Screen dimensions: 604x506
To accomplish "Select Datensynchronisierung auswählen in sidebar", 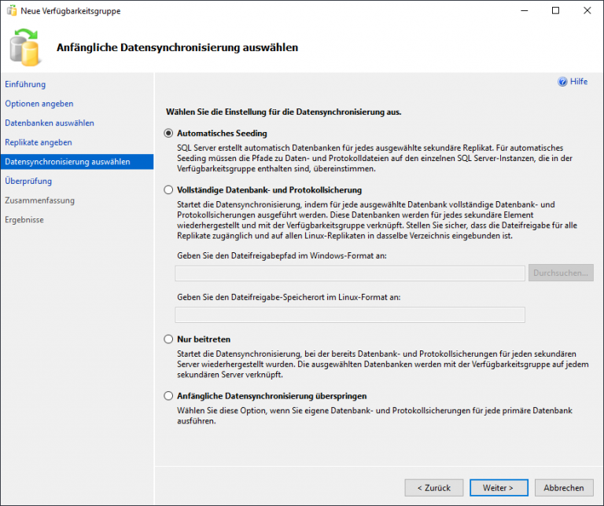I will click(x=77, y=162).
